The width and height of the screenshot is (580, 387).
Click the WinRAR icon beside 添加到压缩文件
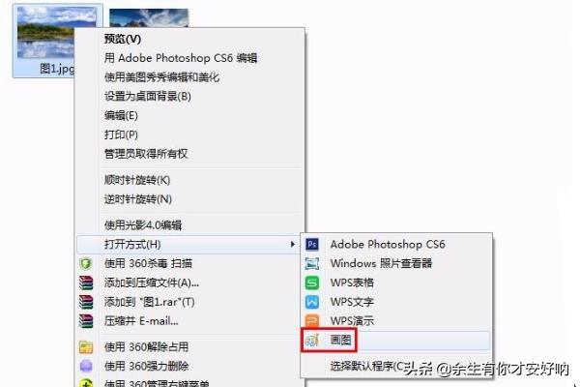tap(86, 283)
